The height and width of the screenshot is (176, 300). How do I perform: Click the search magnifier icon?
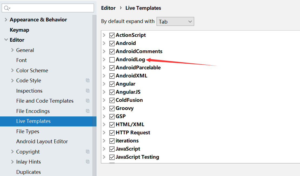point(6,8)
